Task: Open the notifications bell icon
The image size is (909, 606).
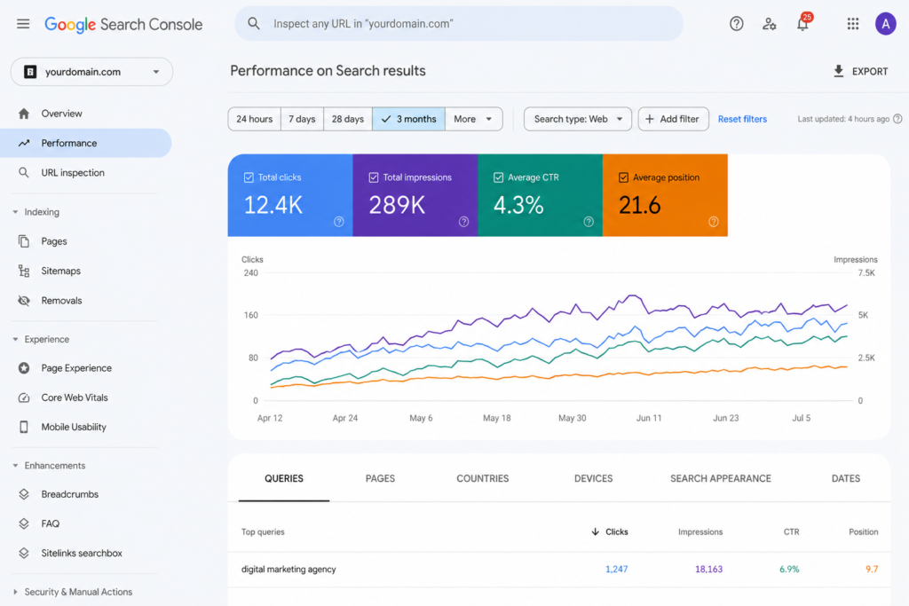Action: click(x=802, y=24)
